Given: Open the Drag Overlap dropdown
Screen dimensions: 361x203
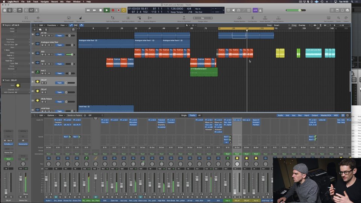Looking at the screenshot, I should point(304,25).
